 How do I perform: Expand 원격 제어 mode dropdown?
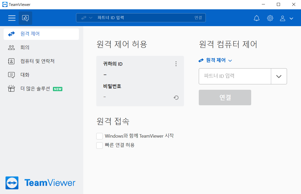215,60
